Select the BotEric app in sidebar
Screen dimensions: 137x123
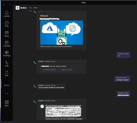tap(7, 84)
